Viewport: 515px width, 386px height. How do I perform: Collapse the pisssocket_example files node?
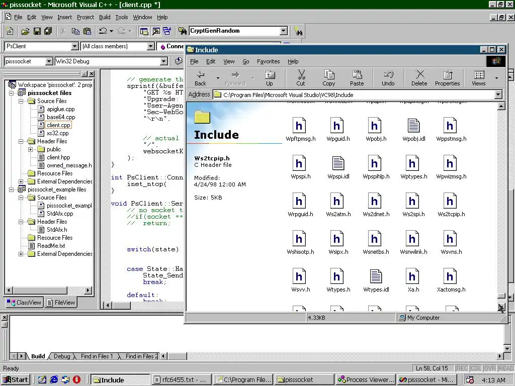click(x=11, y=189)
